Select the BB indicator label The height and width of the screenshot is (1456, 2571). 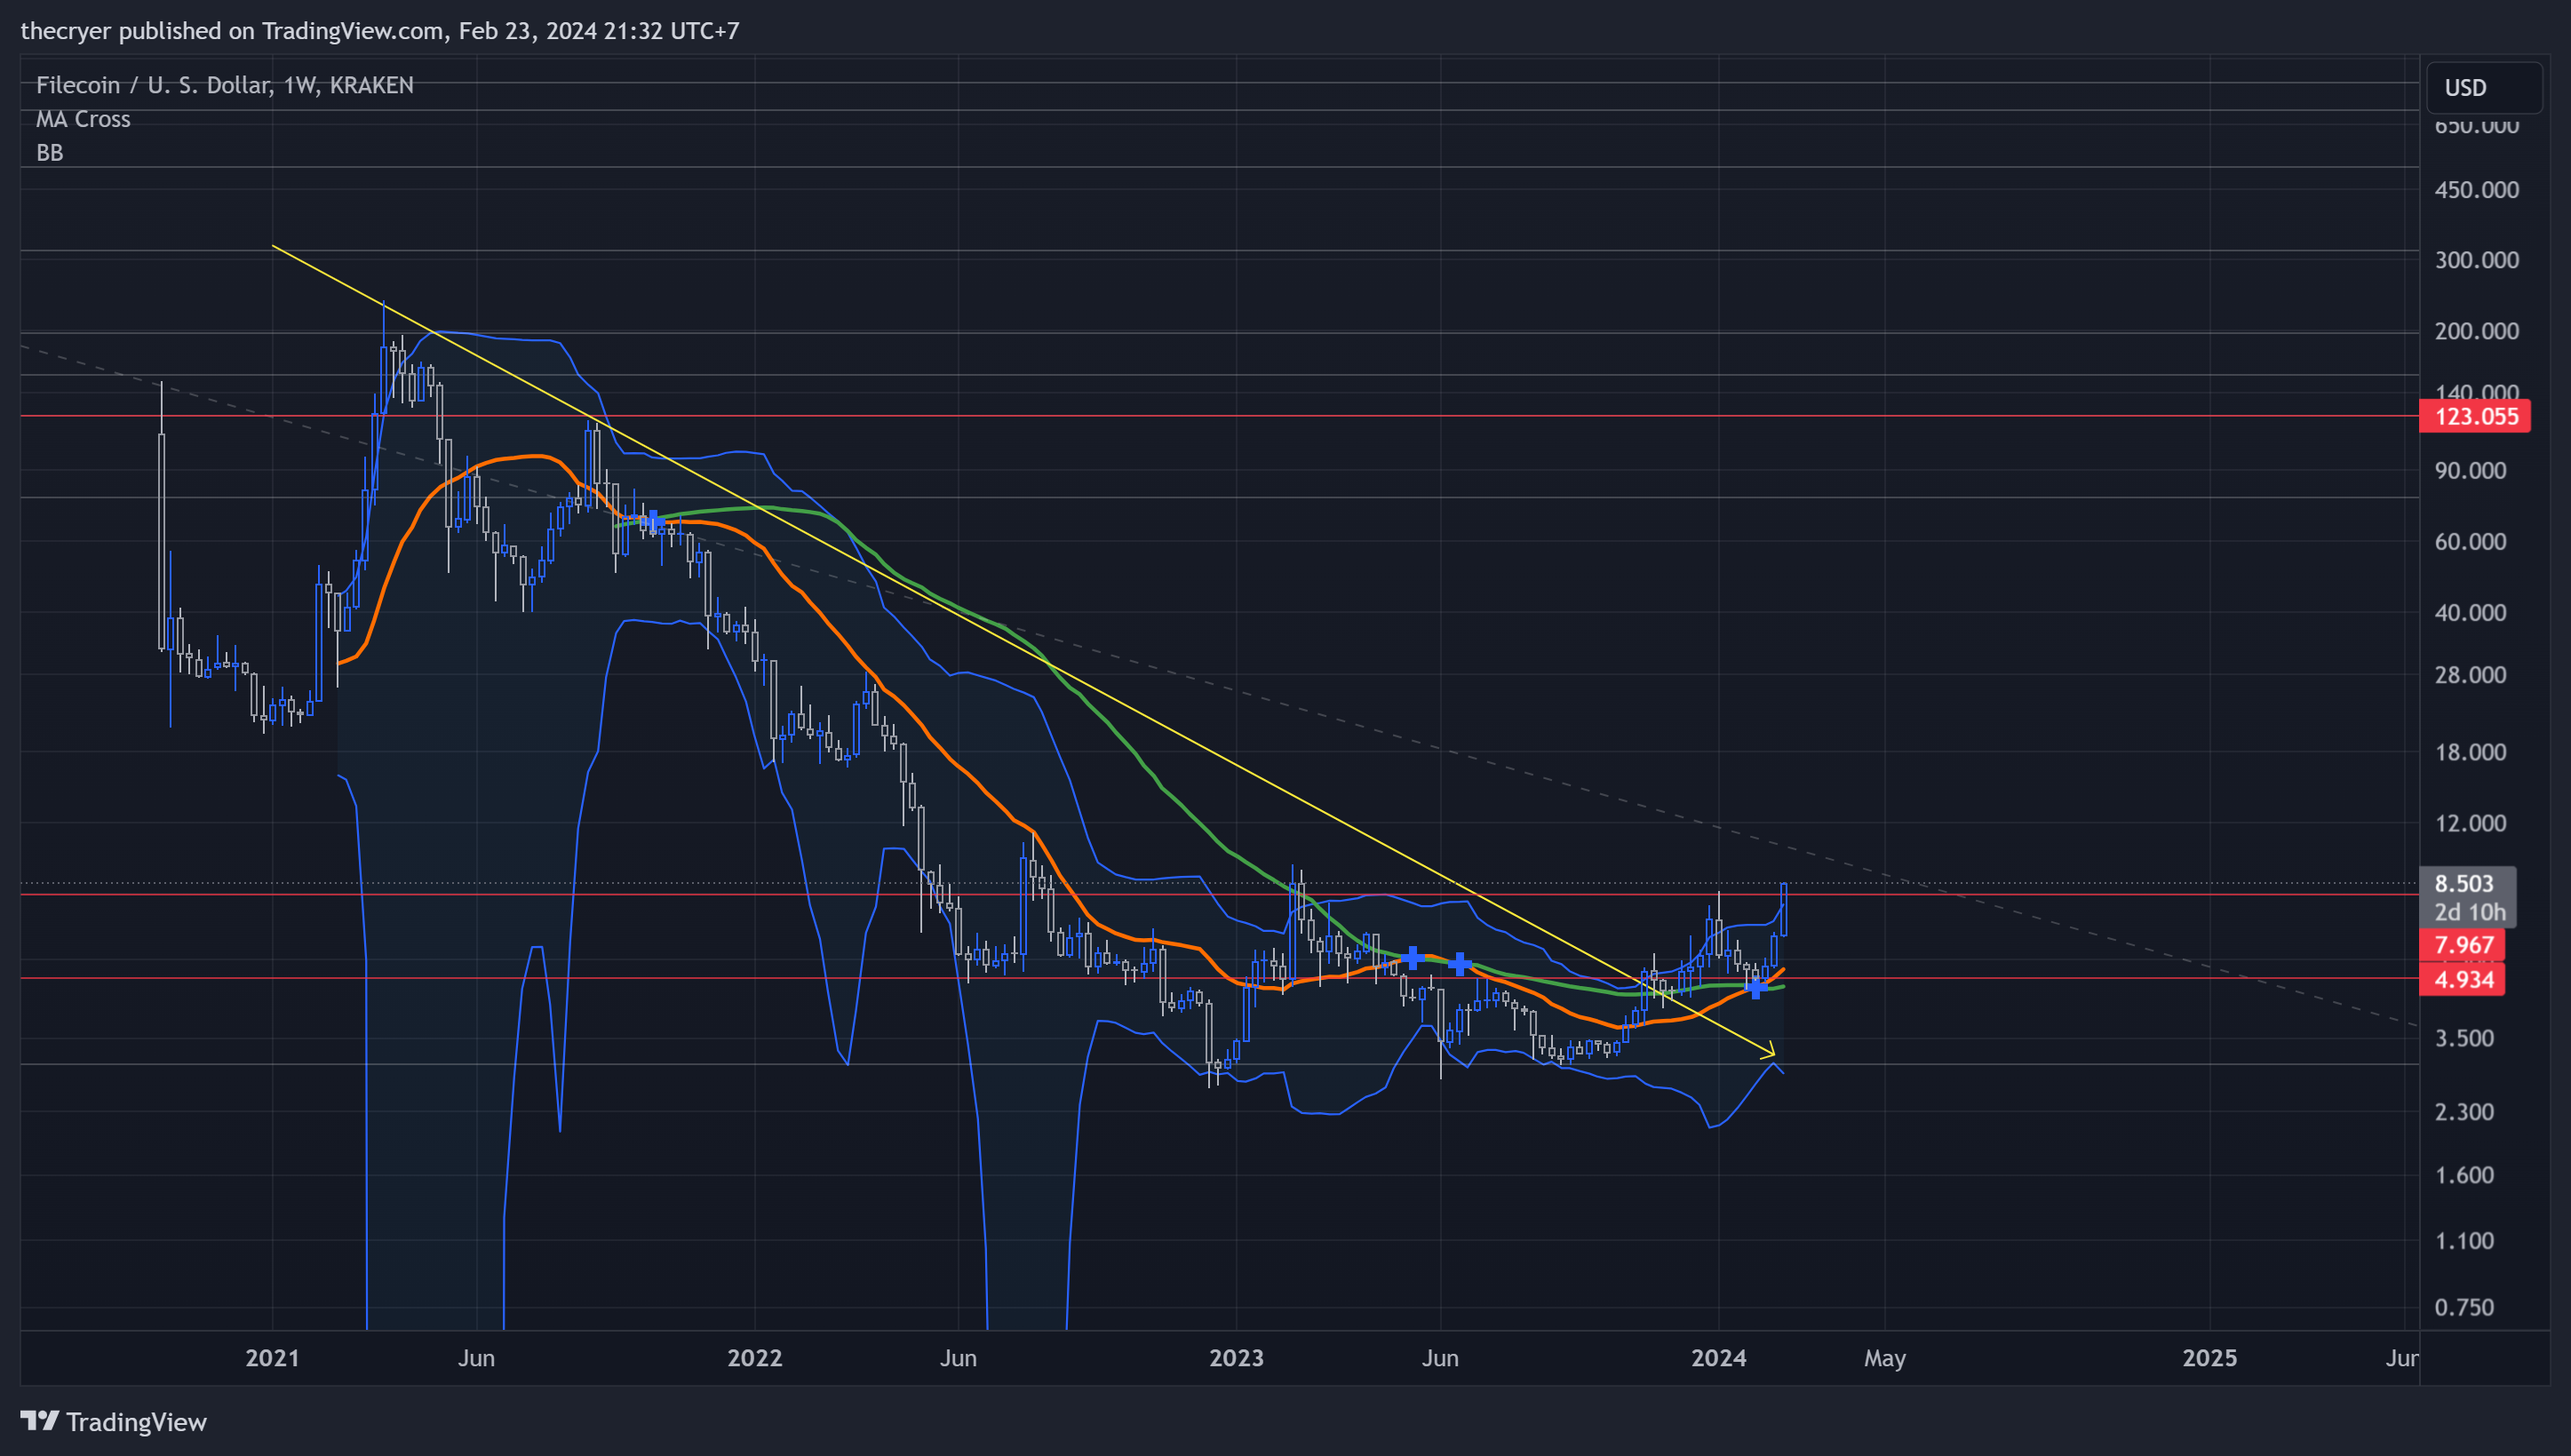coord(50,153)
